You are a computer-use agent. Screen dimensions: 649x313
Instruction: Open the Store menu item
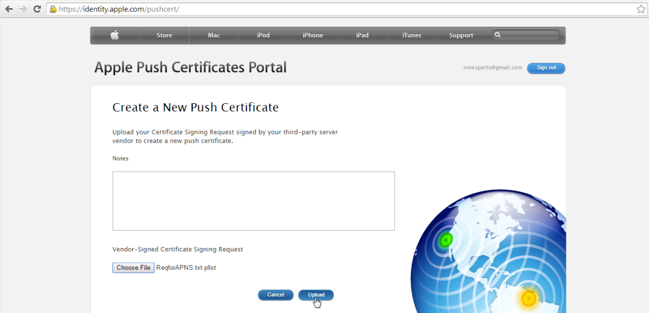tap(164, 36)
